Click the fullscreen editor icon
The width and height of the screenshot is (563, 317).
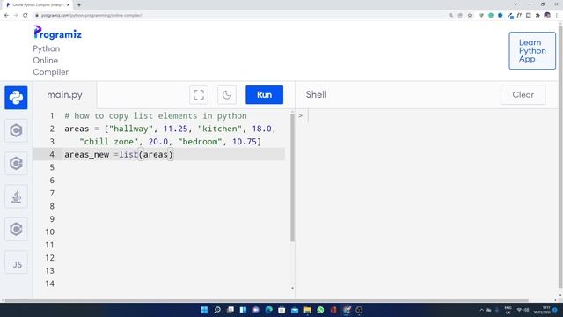tap(199, 95)
